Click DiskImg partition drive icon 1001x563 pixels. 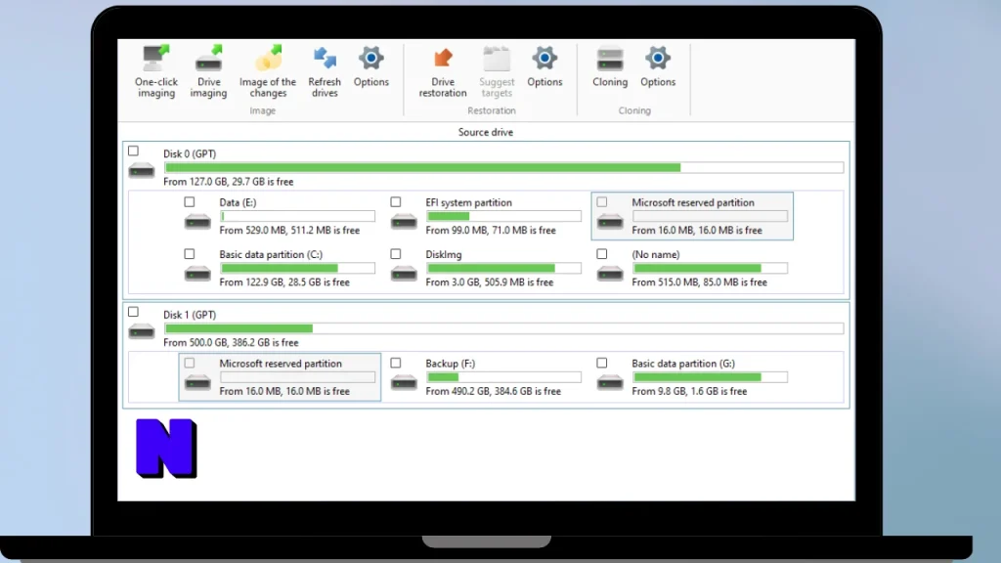coord(404,274)
